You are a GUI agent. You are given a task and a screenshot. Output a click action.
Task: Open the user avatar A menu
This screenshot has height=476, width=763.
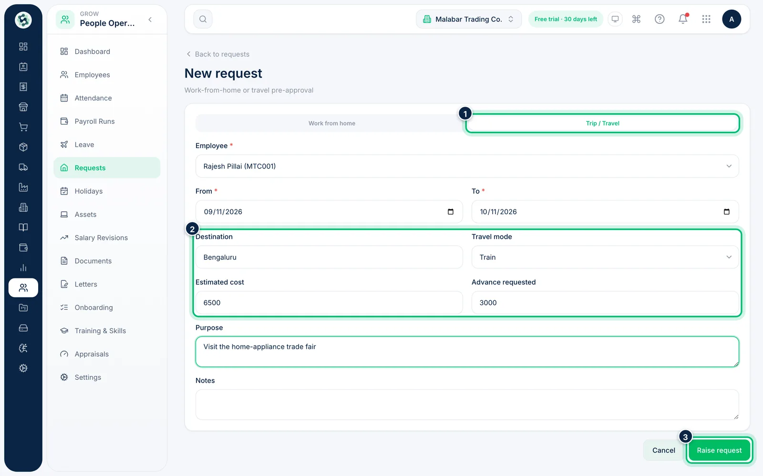pyautogui.click(x=732, y=19)
